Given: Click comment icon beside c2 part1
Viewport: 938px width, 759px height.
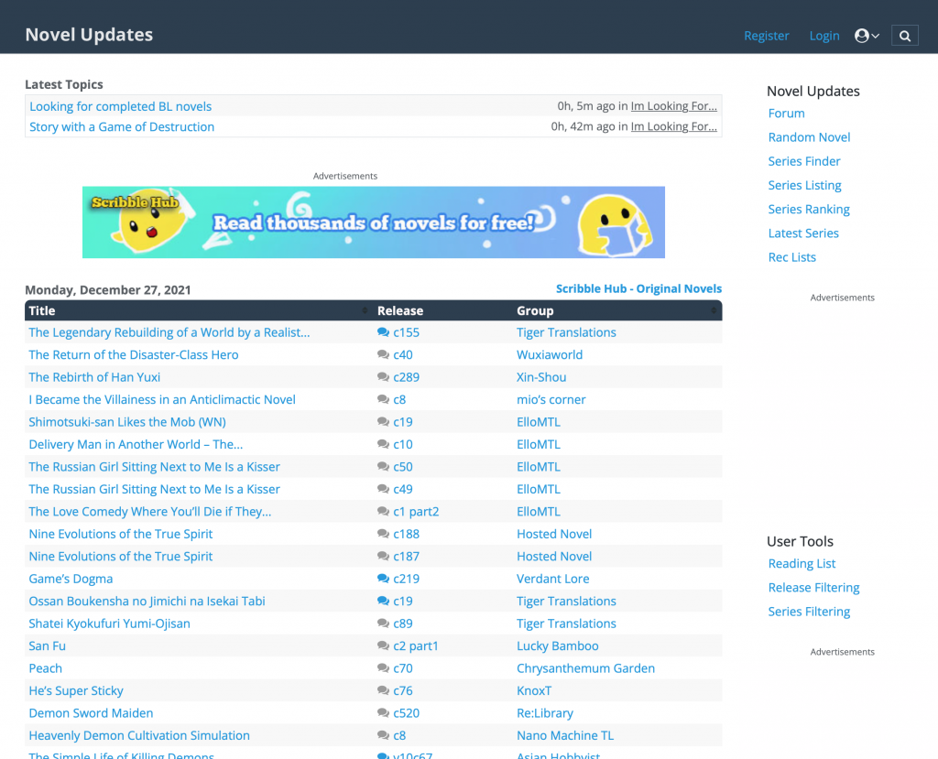Looking at the screenshot, I should [x=383, y=645].
